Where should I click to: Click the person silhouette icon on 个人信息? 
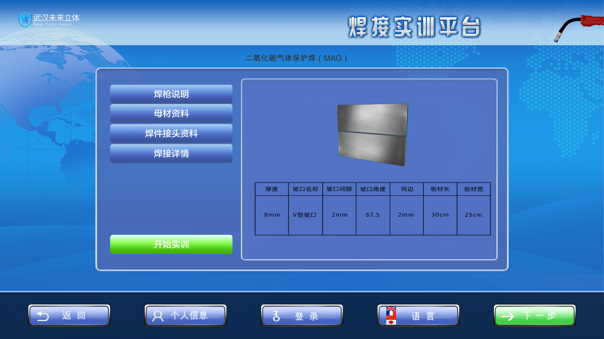pyautogui.click(x=157, y=316)
